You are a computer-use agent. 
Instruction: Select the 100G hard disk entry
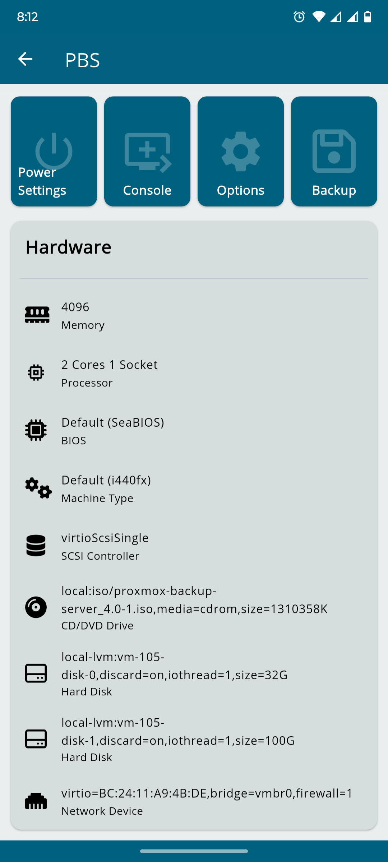coord(178,739)
